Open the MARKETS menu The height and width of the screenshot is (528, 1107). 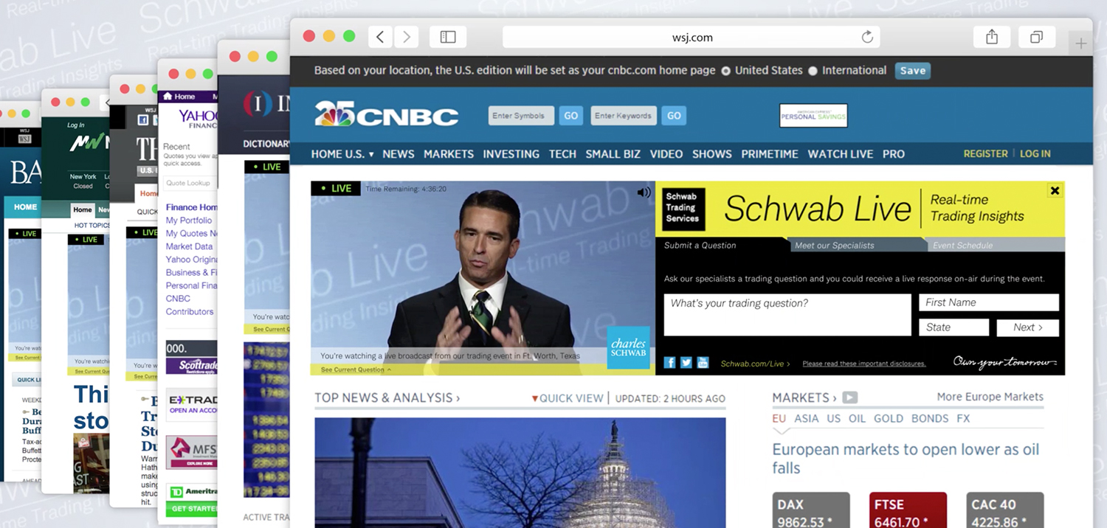point(449,154)
